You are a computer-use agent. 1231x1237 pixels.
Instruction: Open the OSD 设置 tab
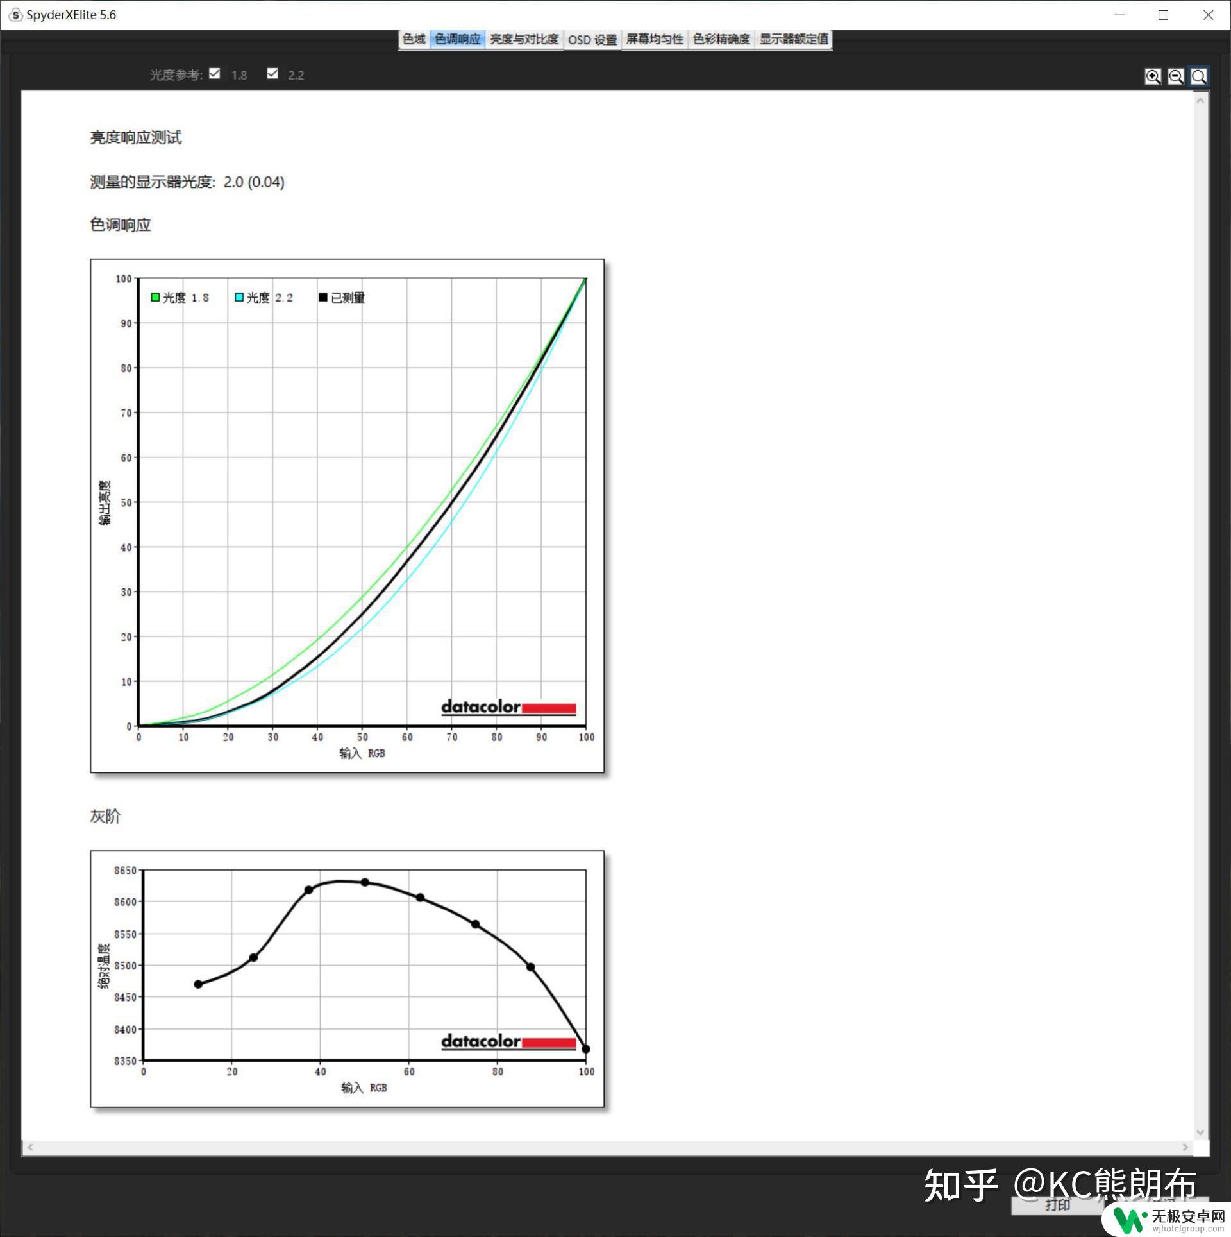592,40
